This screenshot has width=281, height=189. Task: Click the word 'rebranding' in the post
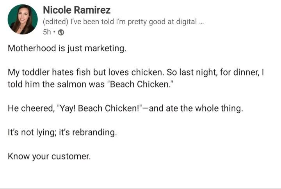click(x=94, y=132)
